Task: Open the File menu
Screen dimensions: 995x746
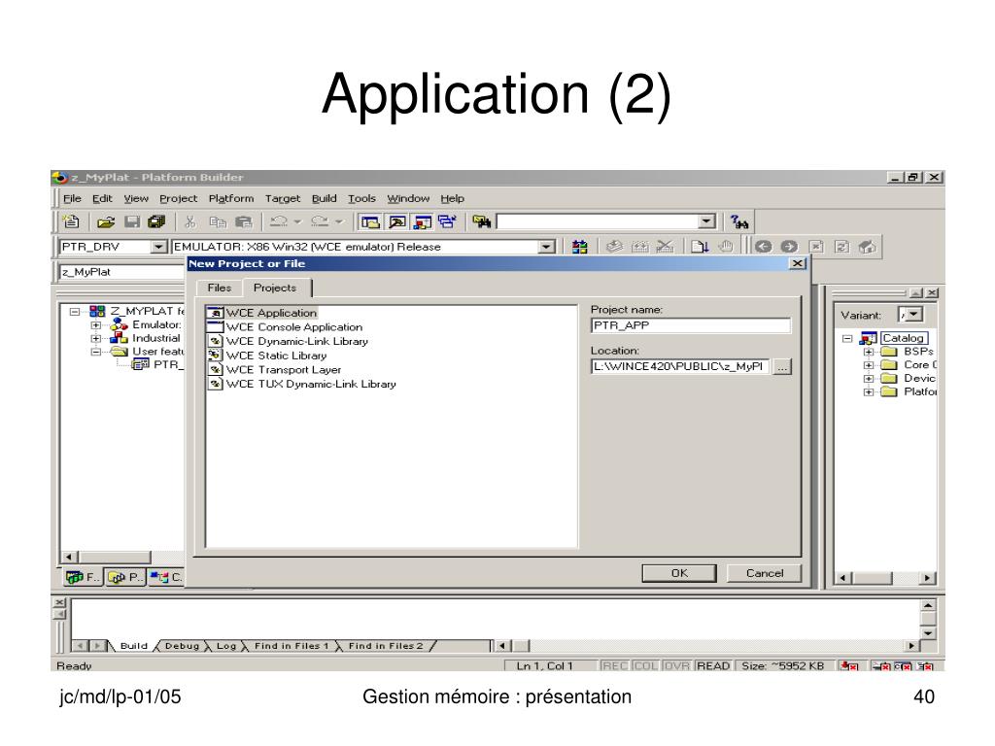Action: tap(72, 198)
